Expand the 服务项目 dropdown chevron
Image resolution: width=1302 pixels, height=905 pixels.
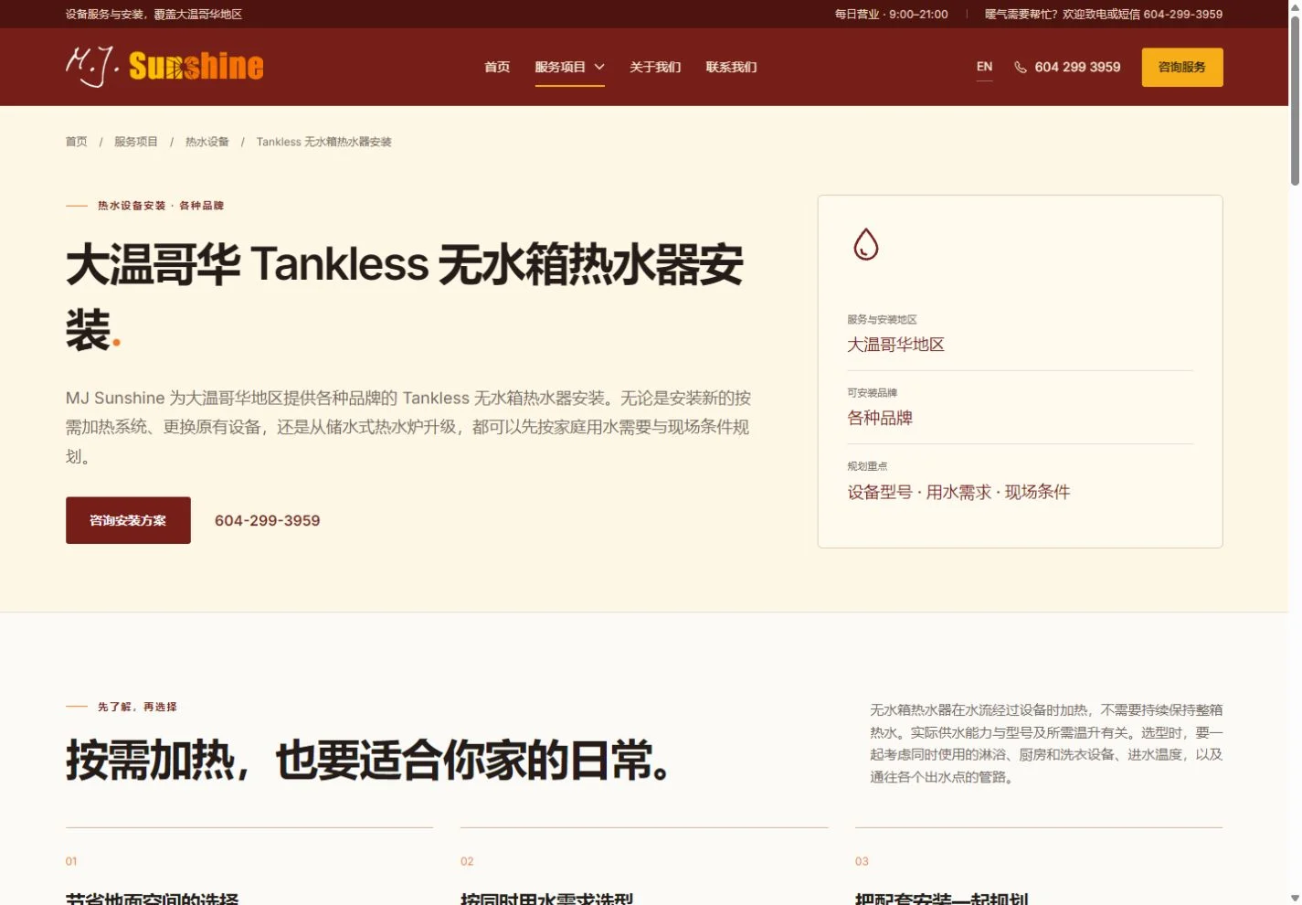click(599, 67)
